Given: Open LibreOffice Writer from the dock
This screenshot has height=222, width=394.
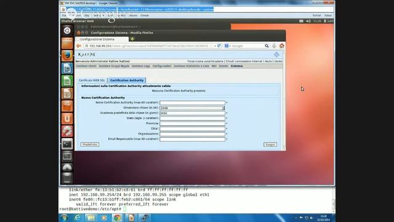Looking at the screenshot, I should coord(67,68).
